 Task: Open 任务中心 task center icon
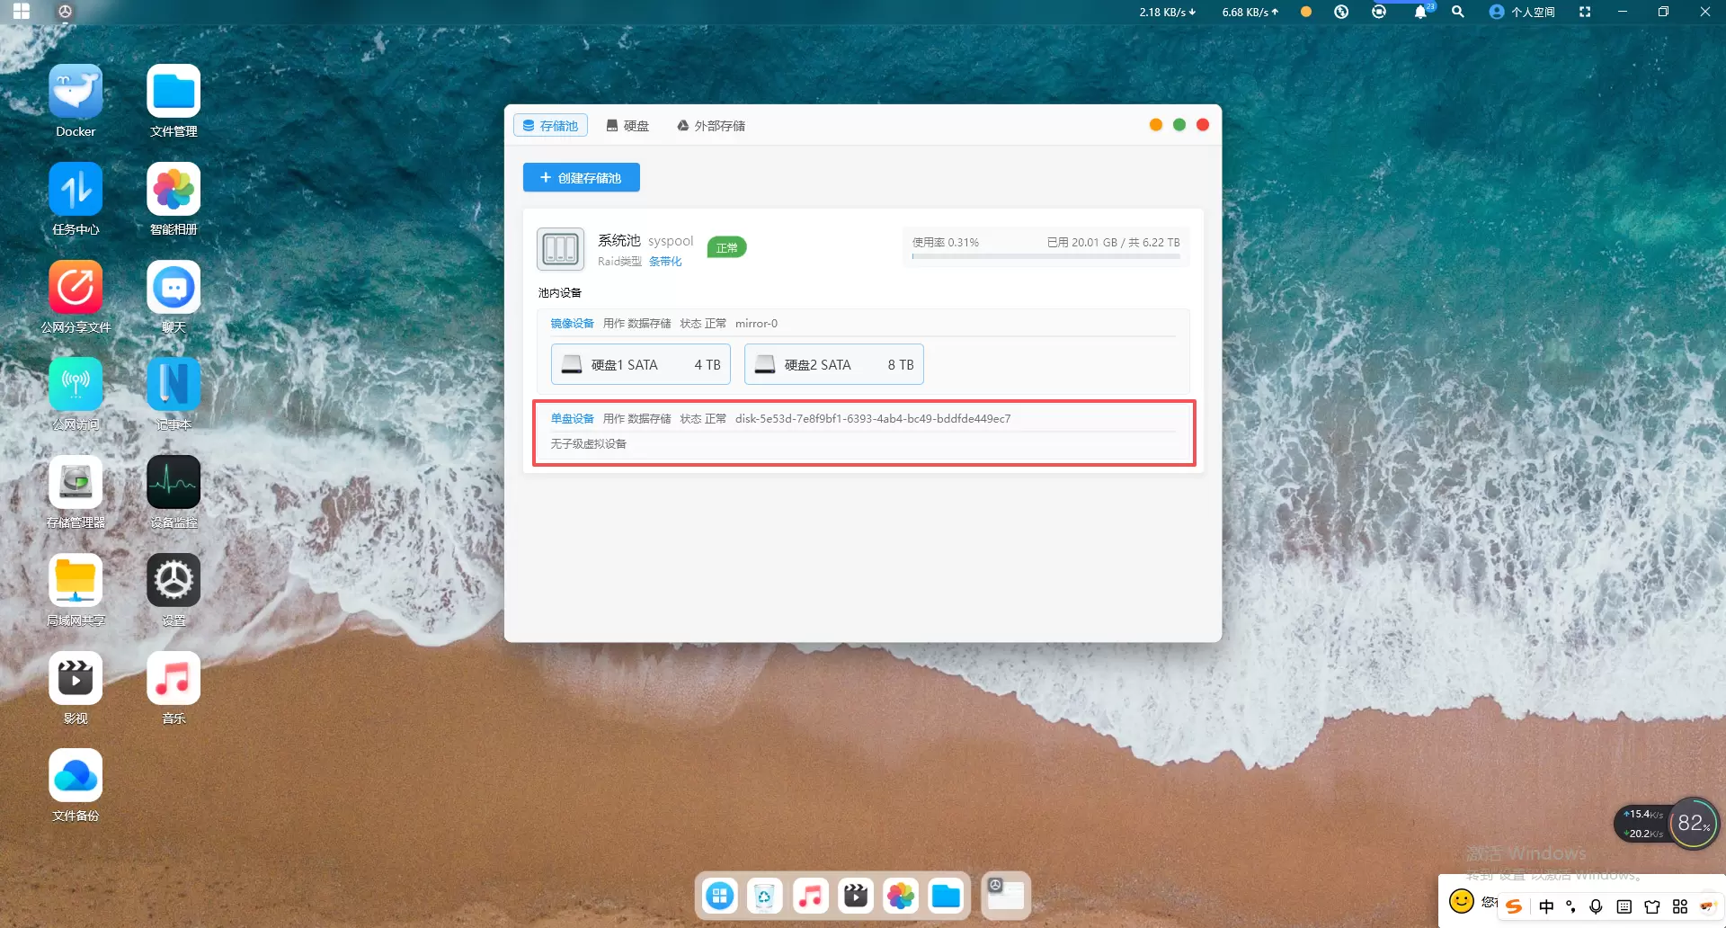[x=76, y=191]
